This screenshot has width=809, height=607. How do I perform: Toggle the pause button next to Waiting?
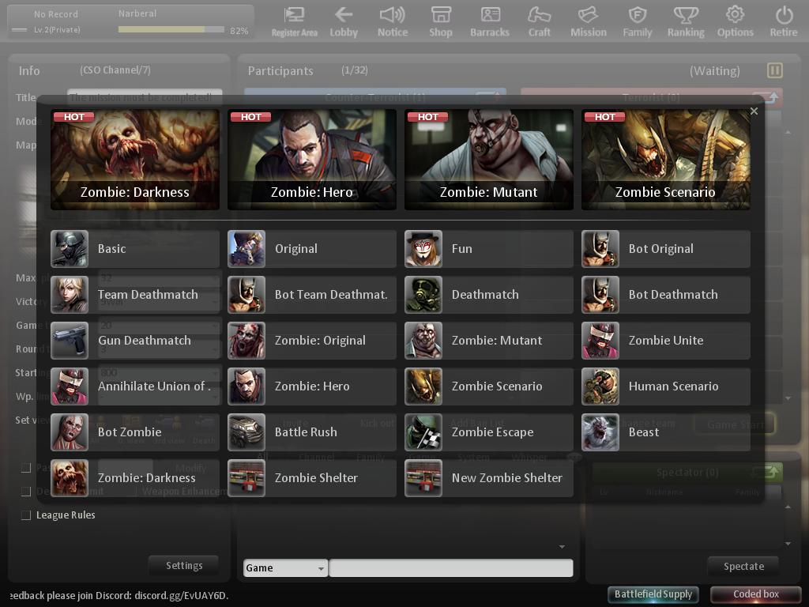tap(775, 70)
